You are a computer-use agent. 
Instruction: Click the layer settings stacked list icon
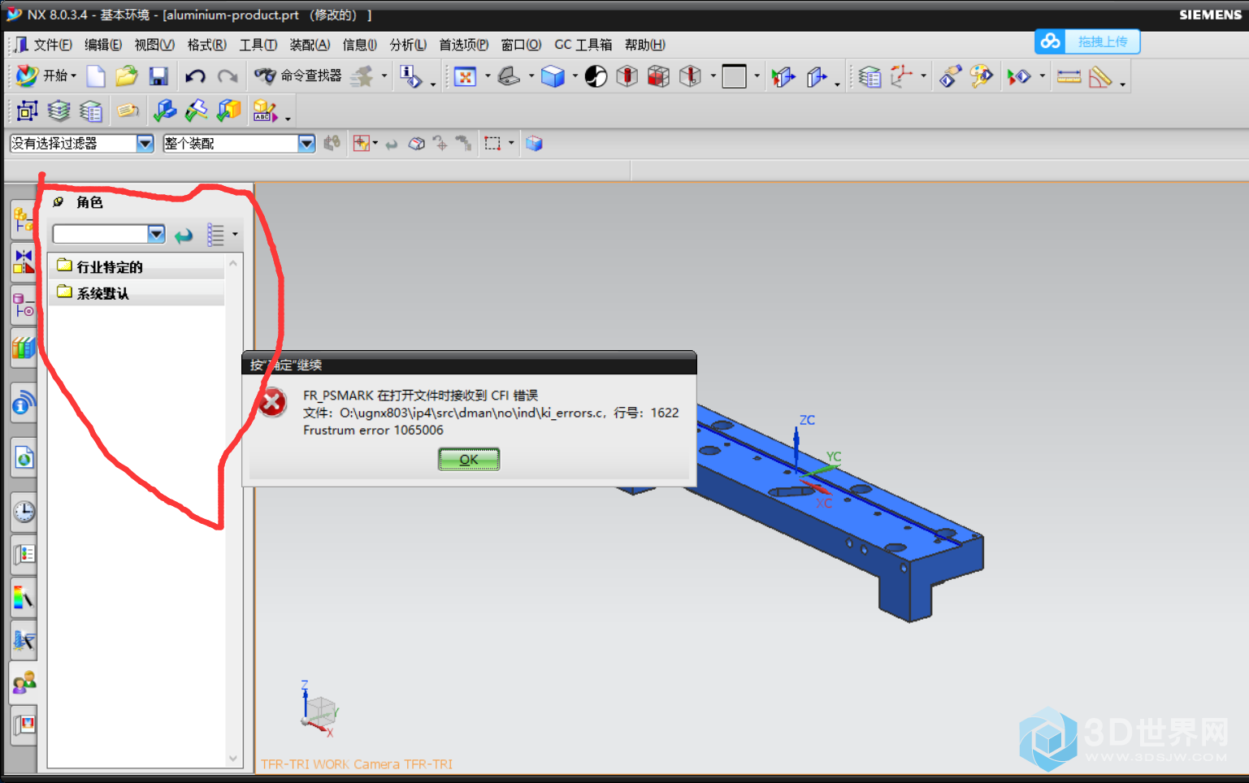(x=870, y=76)
